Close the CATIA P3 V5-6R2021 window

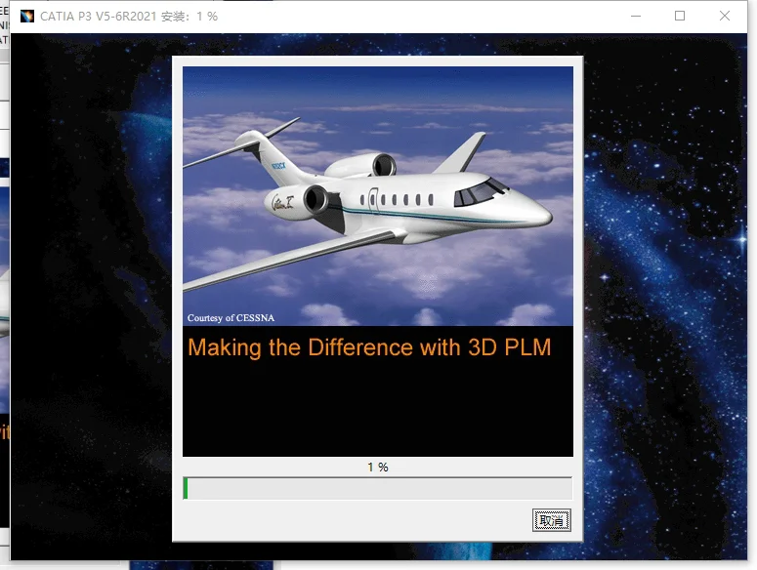point(725,17)
